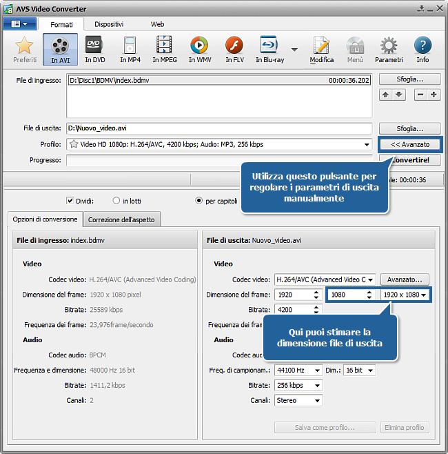The image size is (448, 454).
Task: Click the Progresso progress bar
Action: point(219,160)
